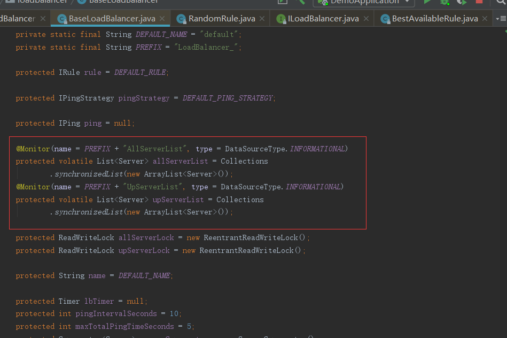Close the ILoadBalancer.java tab
Image resolution: width=507 pixels, height=338 pixels.
point(366,19)
